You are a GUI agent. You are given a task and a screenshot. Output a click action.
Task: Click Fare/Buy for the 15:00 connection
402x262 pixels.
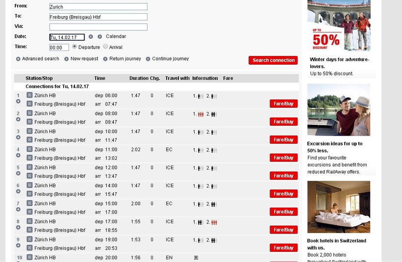tap(283, 212)
